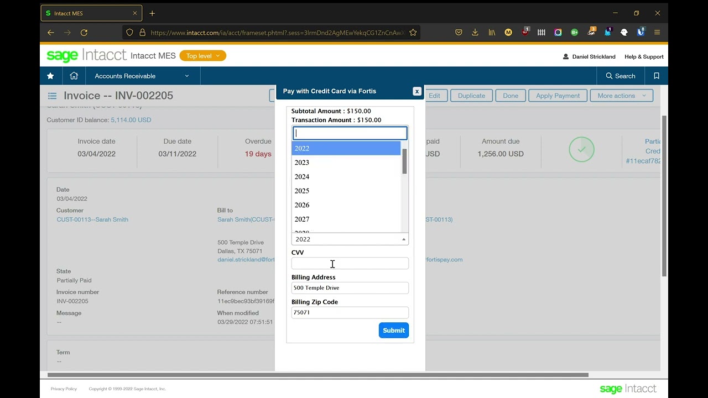Viewport: 708px width, 398px height.
Task: Click the site lock security icon
Action: tap(142, 33)
